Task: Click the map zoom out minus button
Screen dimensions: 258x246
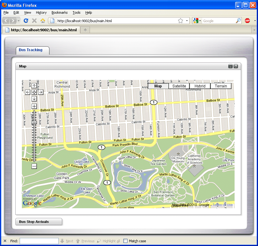Action: tap(34, 166)
